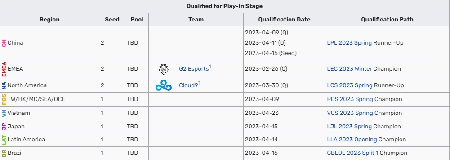Open the LCS 2023 Spring link
This screenshot has height=161, width=450.
coord(350,85)
